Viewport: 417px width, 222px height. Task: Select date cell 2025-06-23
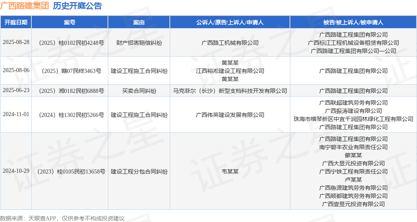(x=16, y=90)
